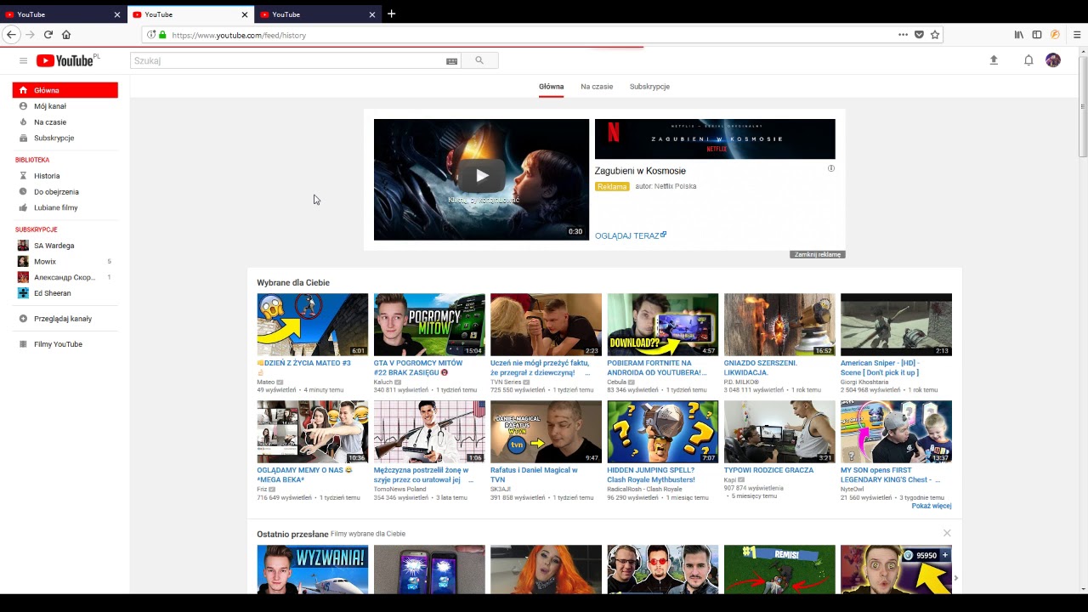
Task: Open MY SON opens FIRST LEGENDARY video title
Action: click(890, 475)
